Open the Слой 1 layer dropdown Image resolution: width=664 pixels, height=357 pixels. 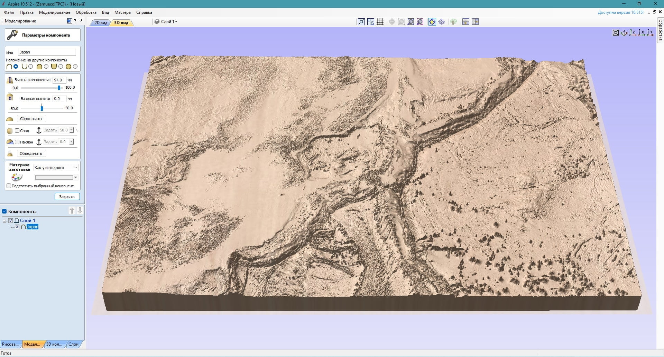[166, 22]
